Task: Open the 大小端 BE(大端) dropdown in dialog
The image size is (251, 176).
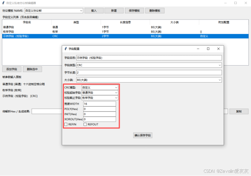Action: pos(149,80)
